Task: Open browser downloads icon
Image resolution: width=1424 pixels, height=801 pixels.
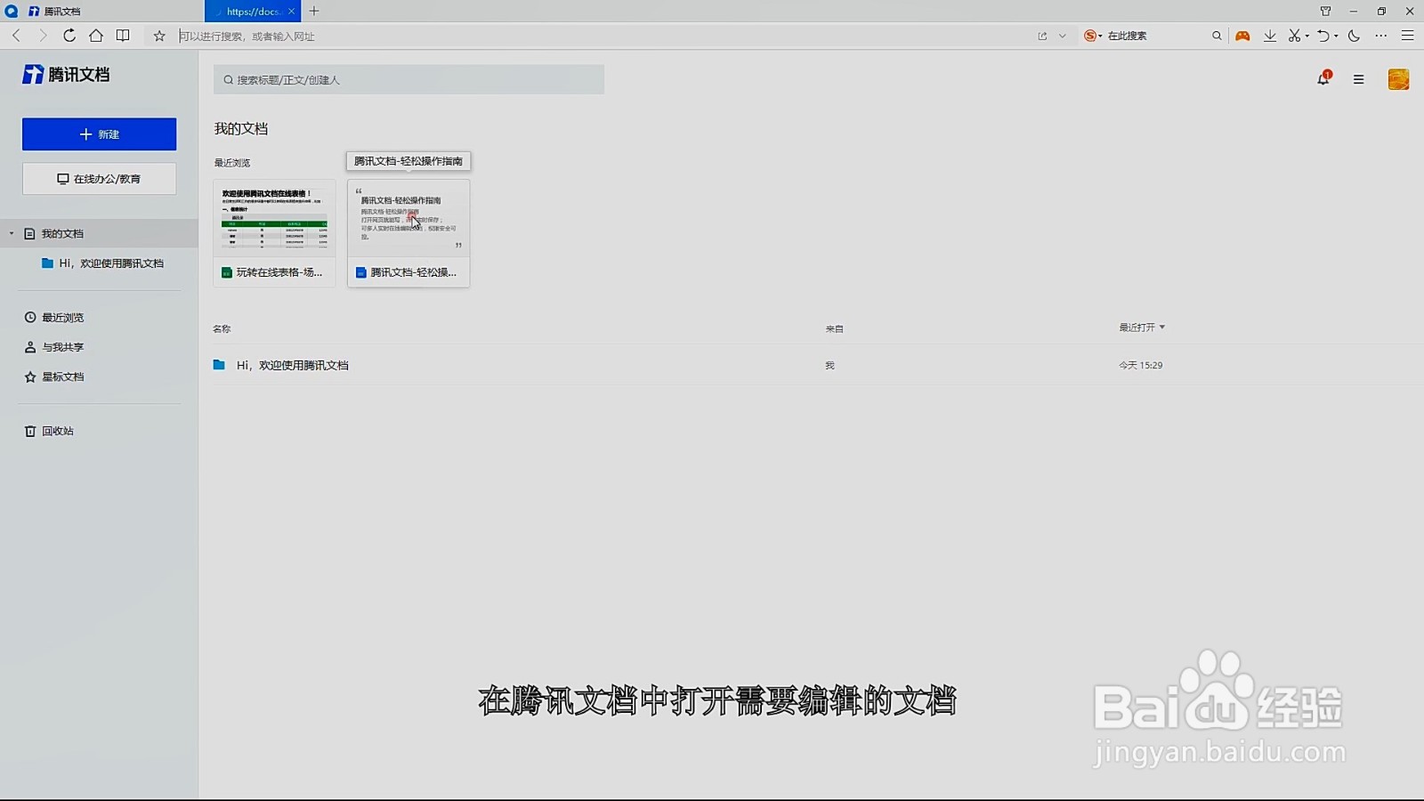Action: point(1270,36)
